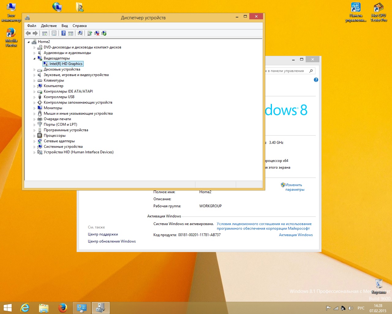Select the Мониторы tree entry
This screenshot has width=392, height=314.
53,108
